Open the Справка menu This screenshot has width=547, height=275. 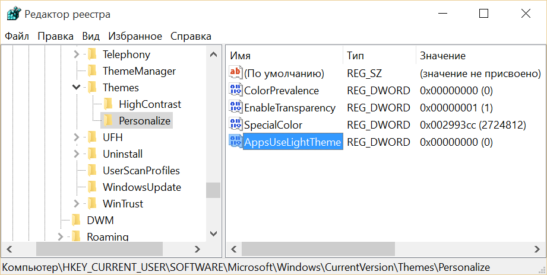click(191, 36)
